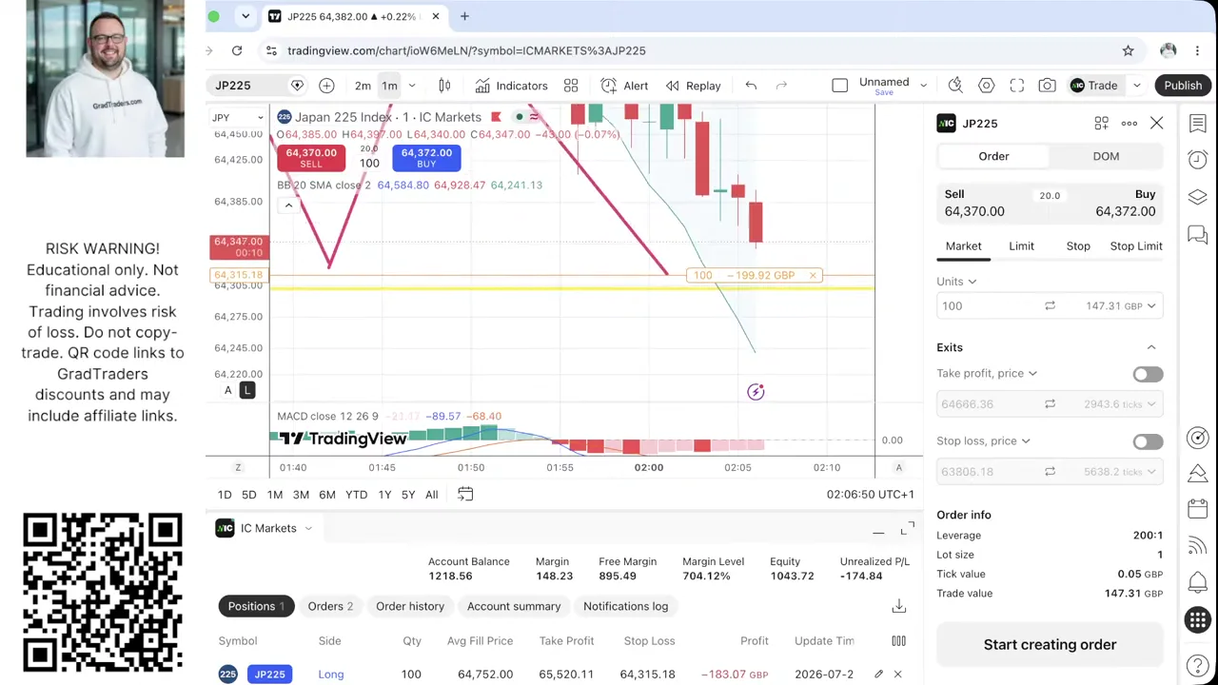Open the go-to-date calendar icon
The image size is (1218, 685).
pyautogui.click(x=465, y=494)
